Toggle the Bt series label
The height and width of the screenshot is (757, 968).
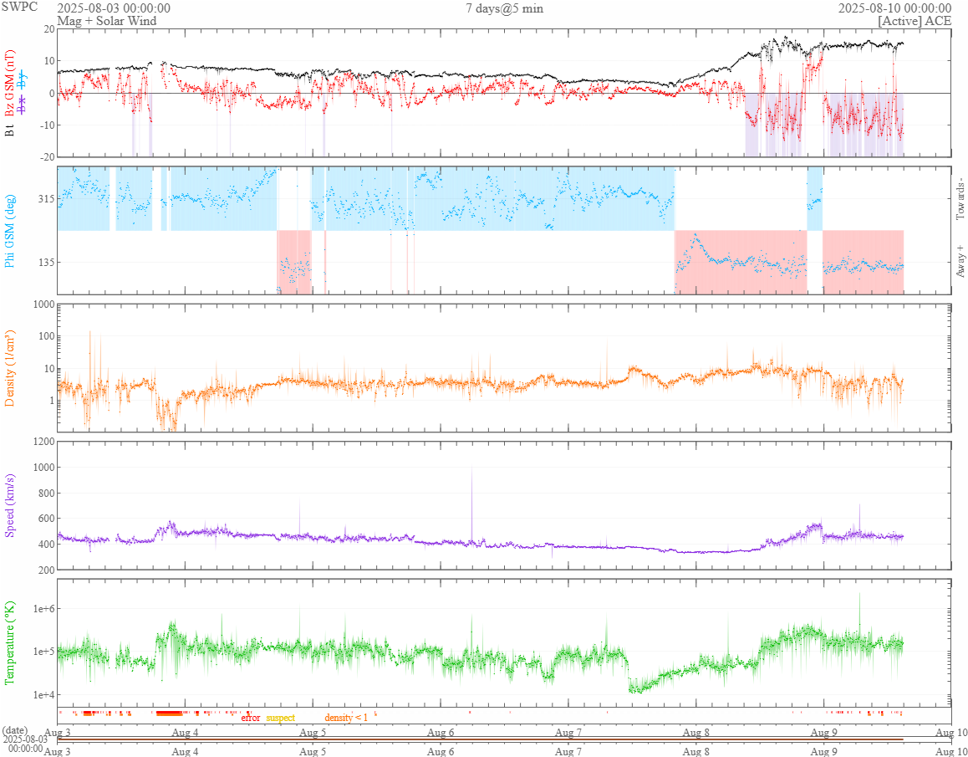(9, 130)
